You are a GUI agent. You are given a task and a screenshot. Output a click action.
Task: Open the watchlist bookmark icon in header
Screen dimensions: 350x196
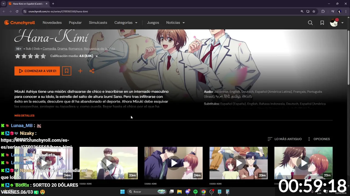tap(322, 23)
